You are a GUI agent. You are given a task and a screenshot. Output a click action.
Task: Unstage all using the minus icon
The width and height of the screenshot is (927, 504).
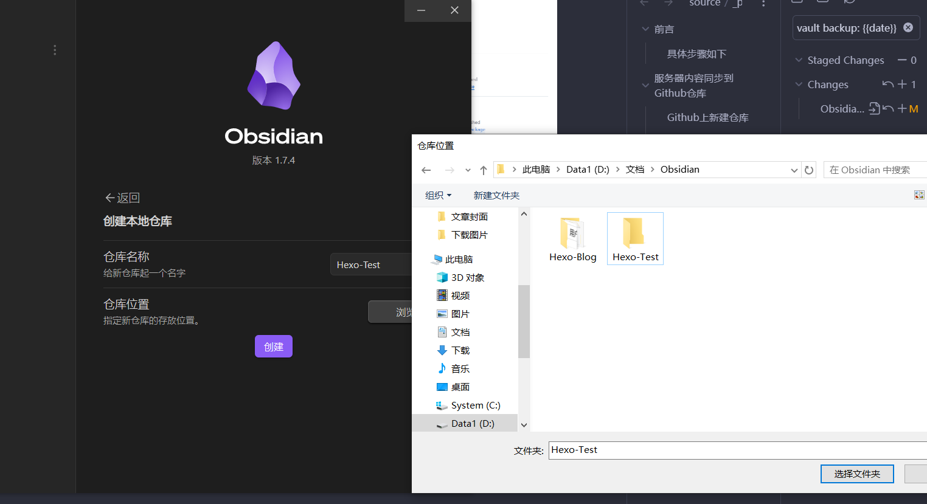[x=902, y=60]
